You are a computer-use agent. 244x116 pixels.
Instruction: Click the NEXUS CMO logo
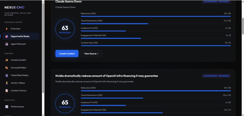point(14,8)
